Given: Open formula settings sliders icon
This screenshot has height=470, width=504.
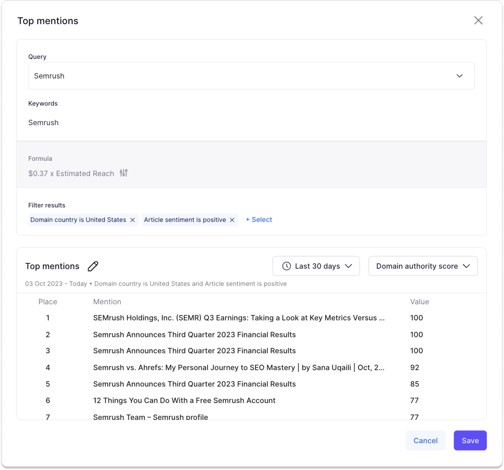Looking at the screenshot, I should coord(124,173).
